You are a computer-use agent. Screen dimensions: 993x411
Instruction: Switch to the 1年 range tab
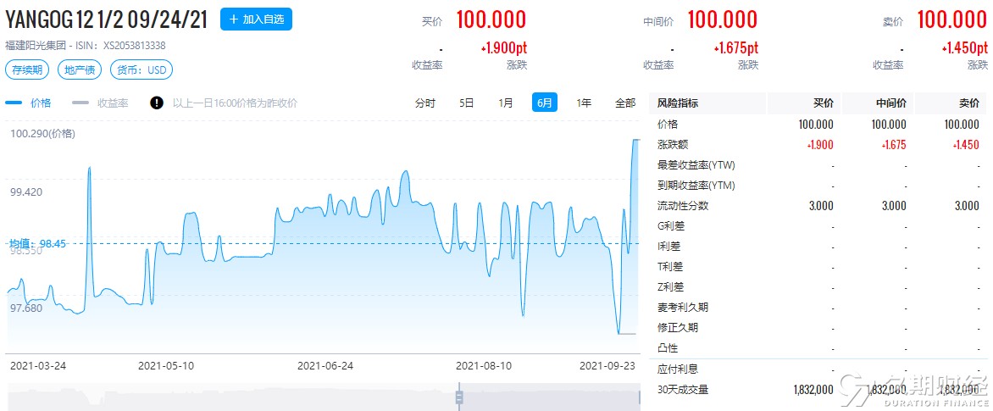click(x=584, y=103)
